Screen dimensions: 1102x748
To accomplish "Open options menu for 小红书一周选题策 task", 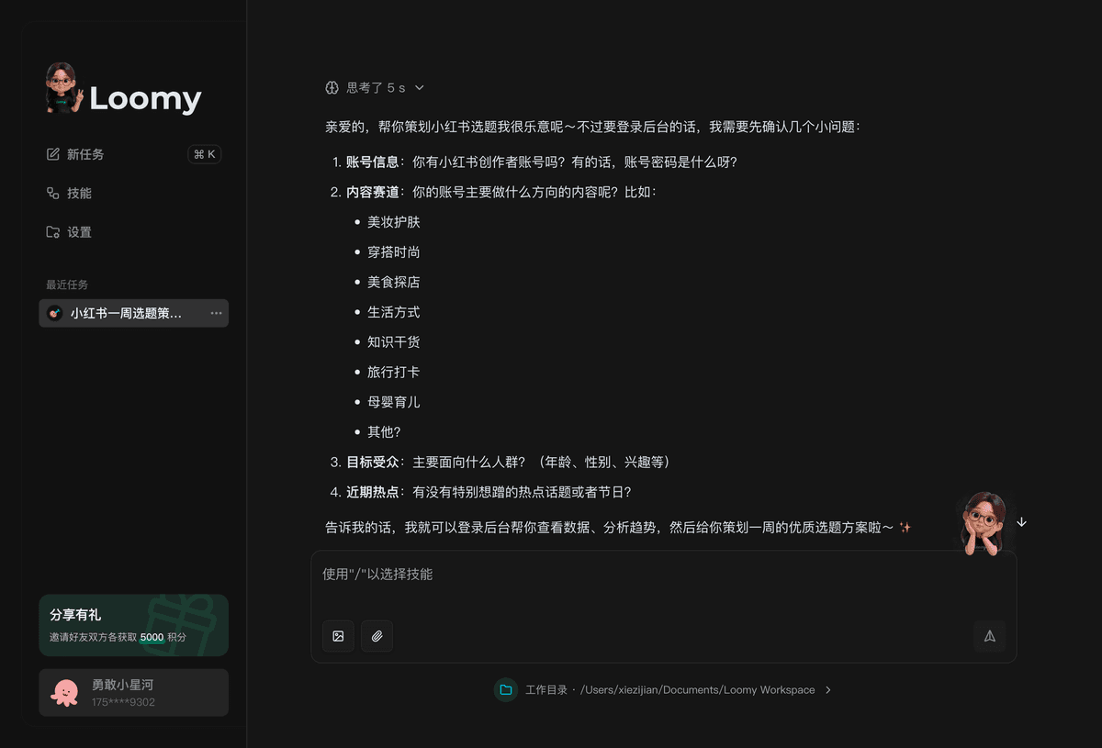I will coord(215,313).
